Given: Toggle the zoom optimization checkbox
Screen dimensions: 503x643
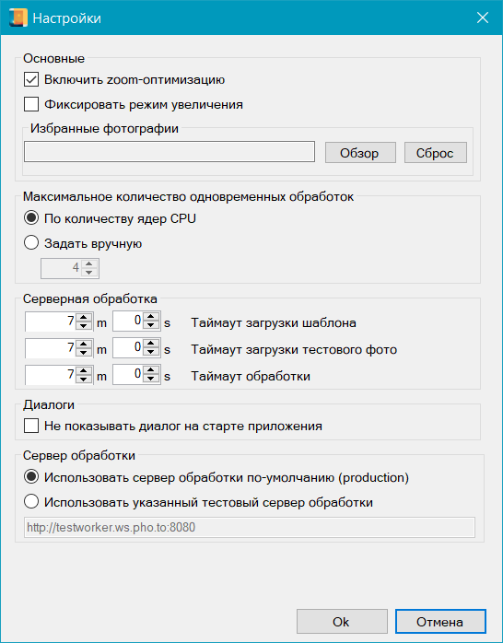Looking at the screenshot, I should (x=31, y=79).
